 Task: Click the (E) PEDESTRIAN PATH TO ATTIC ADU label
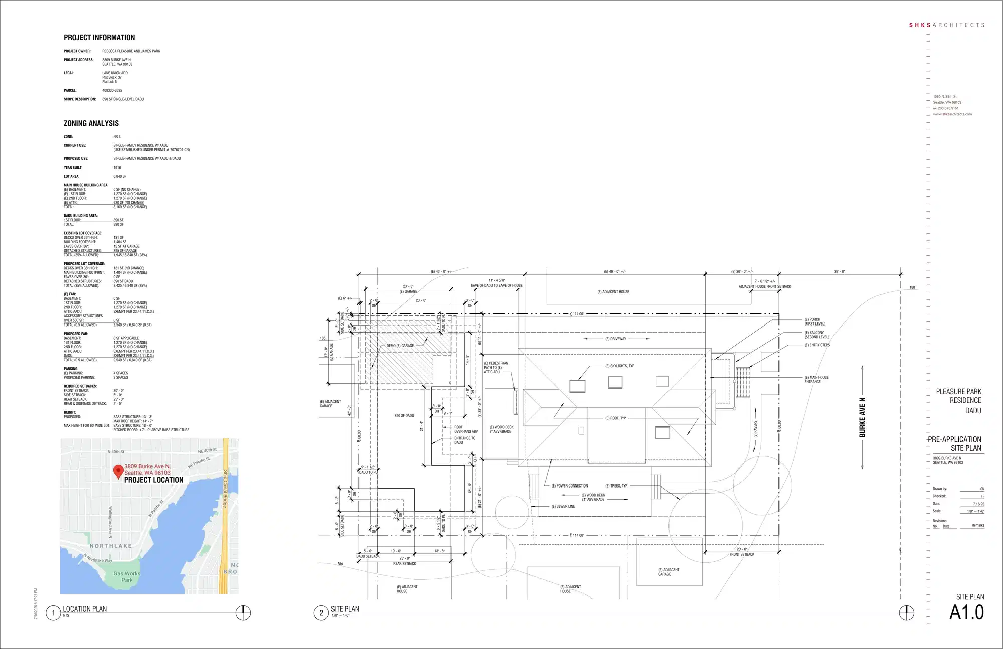[x=496, y=368]
